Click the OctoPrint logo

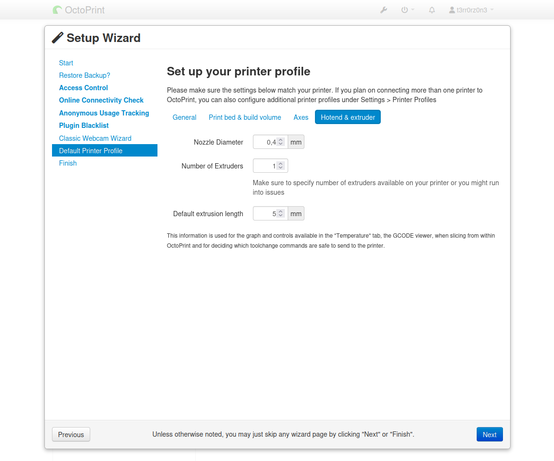[x=79, y=10]
